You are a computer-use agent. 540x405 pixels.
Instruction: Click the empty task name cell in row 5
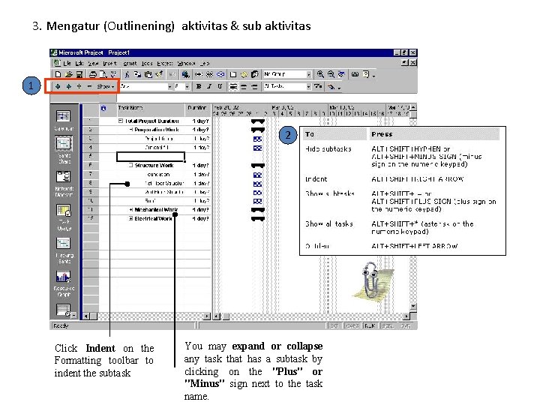(x=151, y=157)
